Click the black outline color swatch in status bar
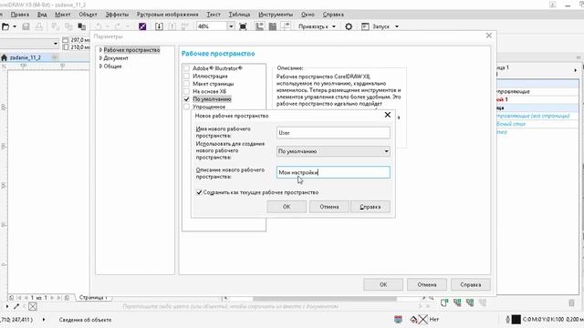The height and width of the screenshot is (328, 584). tap(516, 319)
